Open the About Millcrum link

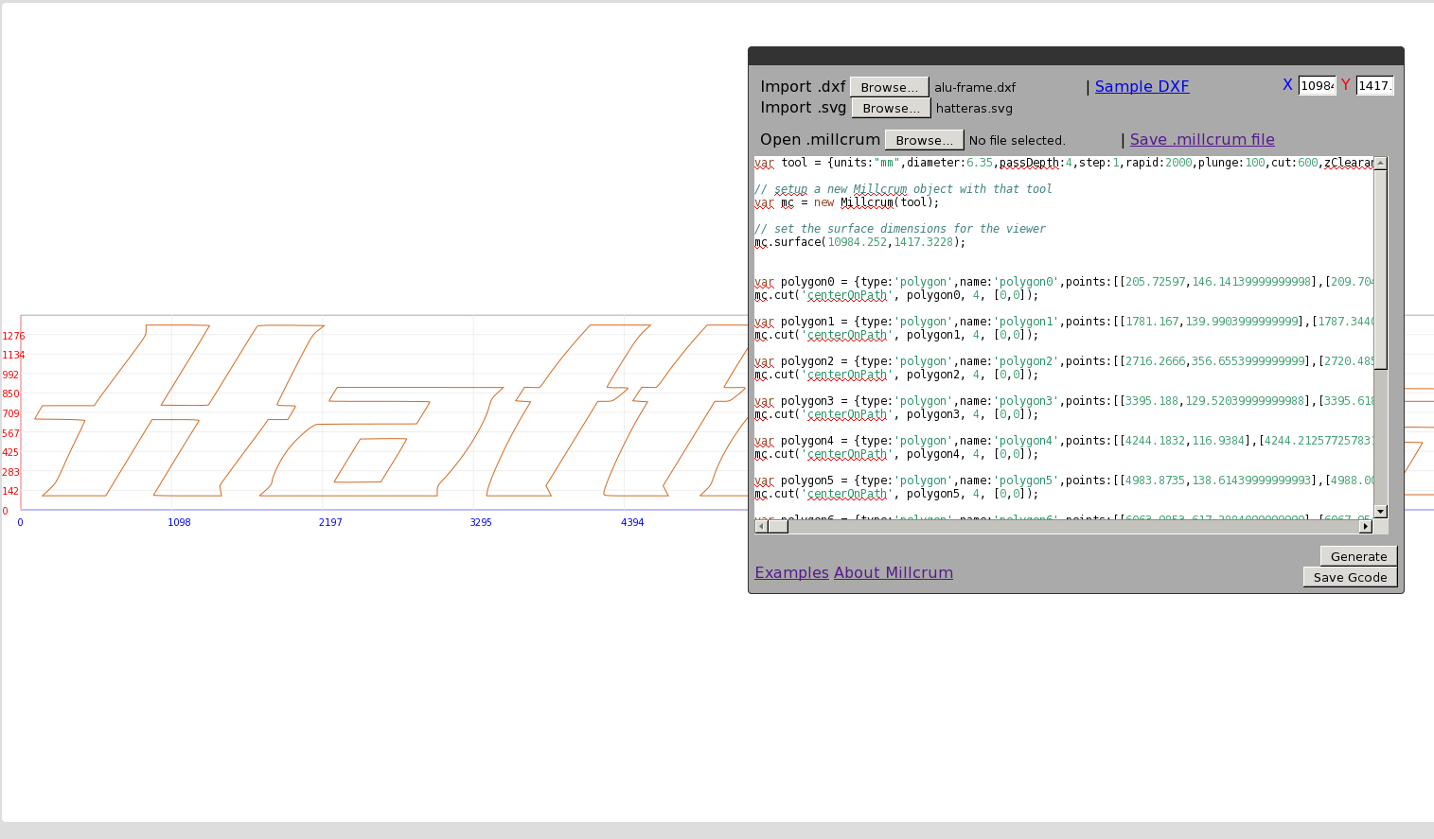893,572
